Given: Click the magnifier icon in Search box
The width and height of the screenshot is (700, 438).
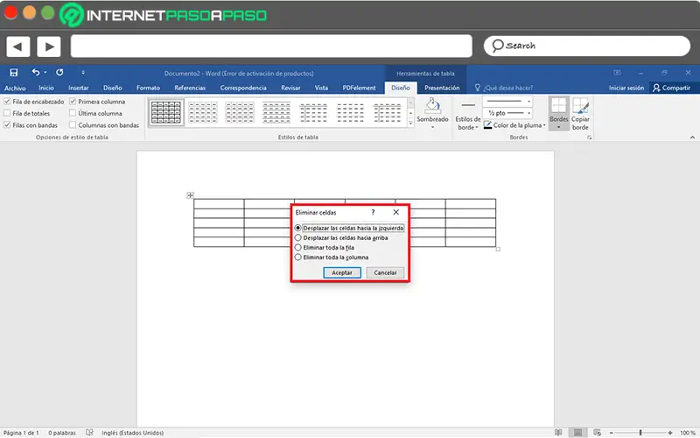Looking at the screenshot, I should [x=497, y=46].
